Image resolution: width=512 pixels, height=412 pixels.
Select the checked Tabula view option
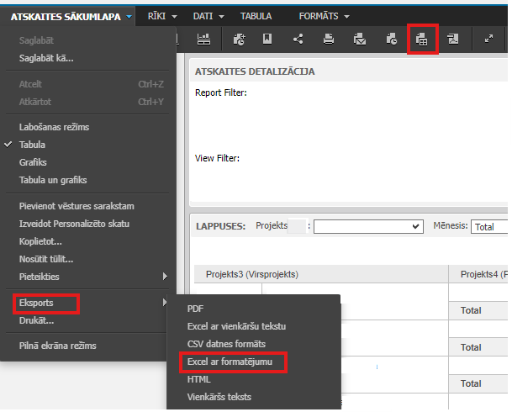coord(32,145)
